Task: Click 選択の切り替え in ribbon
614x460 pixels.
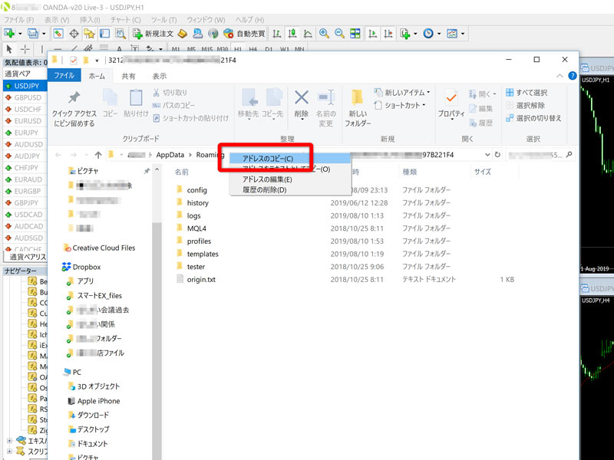Action: 533,118
